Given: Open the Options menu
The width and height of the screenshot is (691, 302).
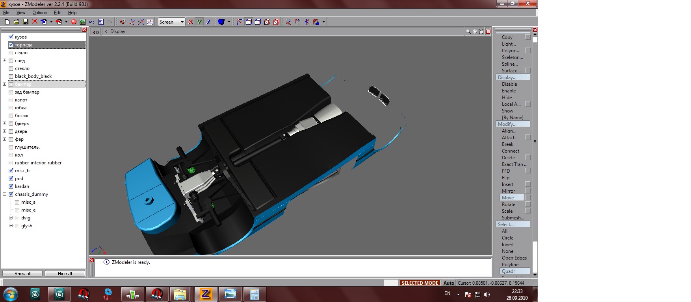Looking at the screenshot, I should (x=39, y=13).
